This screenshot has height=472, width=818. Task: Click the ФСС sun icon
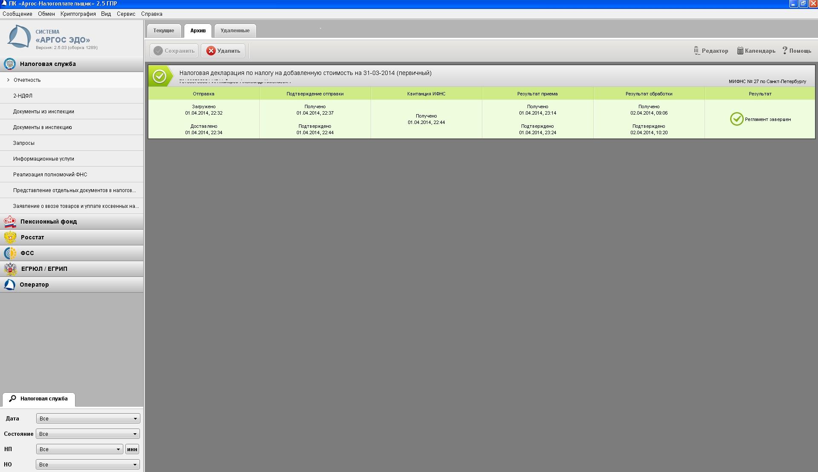[10, 253]
